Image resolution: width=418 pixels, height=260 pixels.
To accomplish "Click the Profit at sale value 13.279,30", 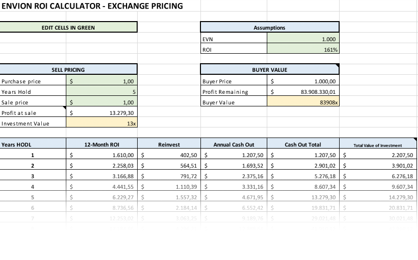I will [x=101, y=113].
